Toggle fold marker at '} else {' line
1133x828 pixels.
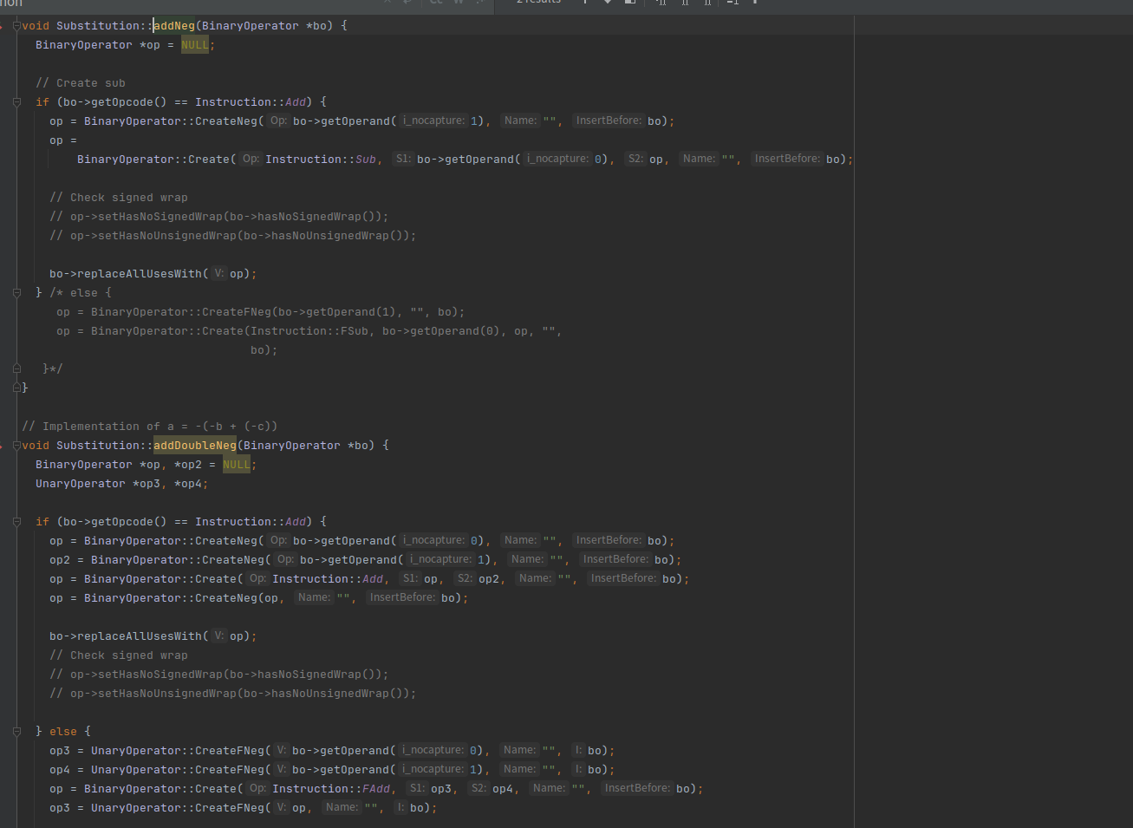coord(16,732)
